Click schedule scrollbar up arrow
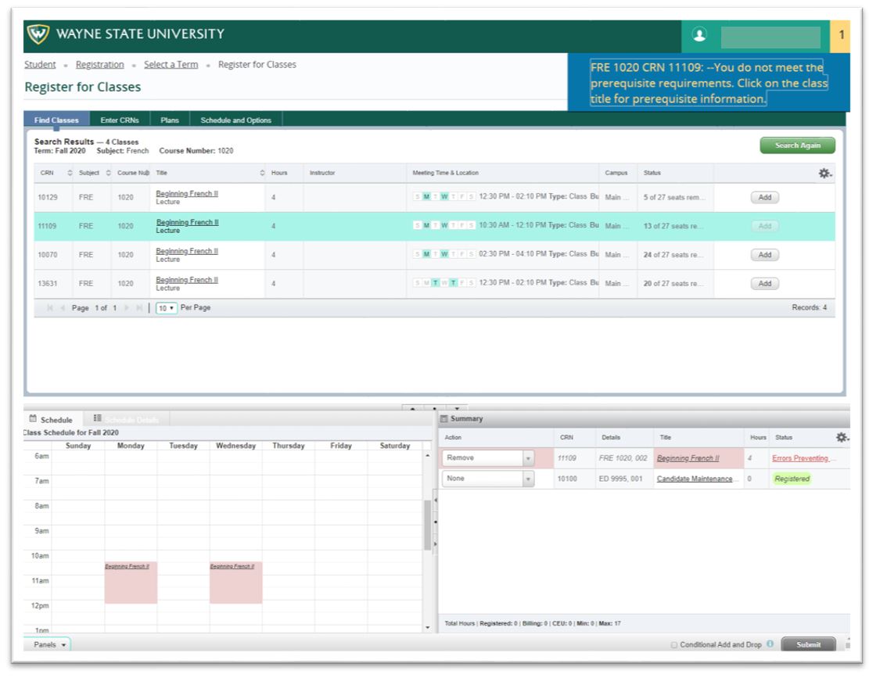This screenshot has width=880, height=685. [x=428, y=456]
